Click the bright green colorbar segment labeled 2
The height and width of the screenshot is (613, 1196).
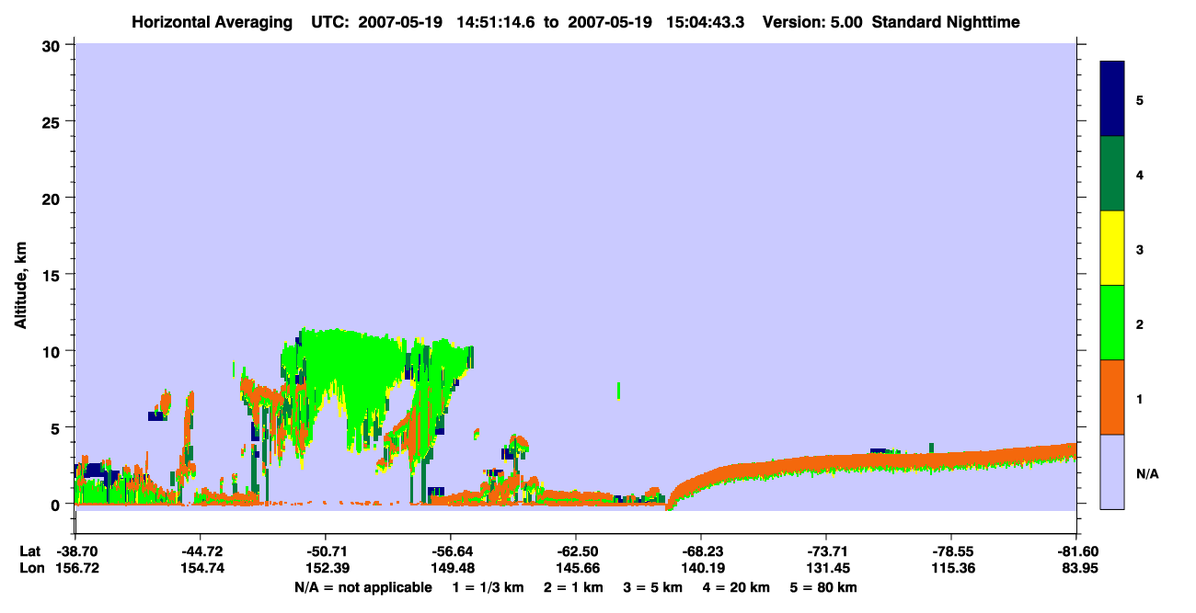1112,323
